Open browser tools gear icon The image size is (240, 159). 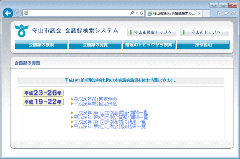(233, 13)
